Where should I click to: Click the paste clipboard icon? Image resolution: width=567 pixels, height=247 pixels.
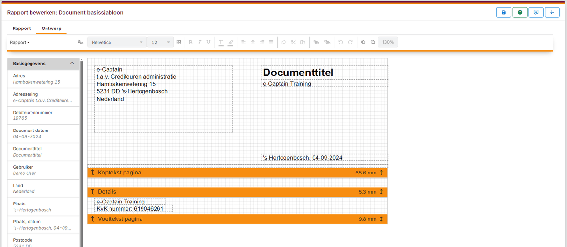click(x=303, y=42)
